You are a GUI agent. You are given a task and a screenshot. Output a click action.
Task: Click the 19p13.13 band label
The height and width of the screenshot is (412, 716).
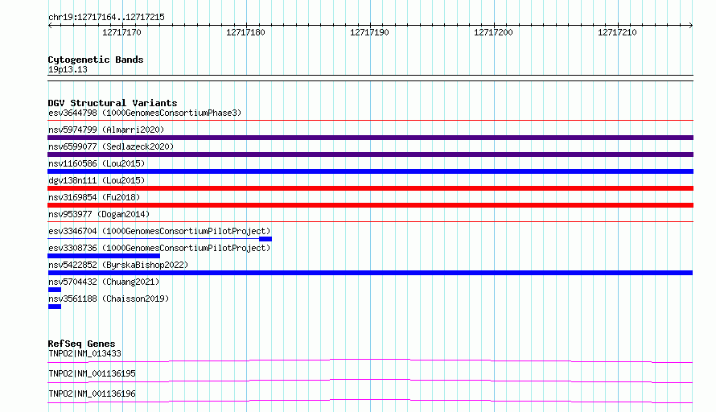(x=68, y=69)
